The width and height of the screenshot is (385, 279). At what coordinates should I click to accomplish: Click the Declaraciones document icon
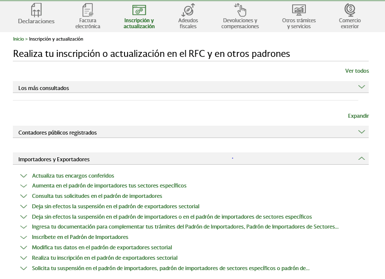tap(36, 10)
